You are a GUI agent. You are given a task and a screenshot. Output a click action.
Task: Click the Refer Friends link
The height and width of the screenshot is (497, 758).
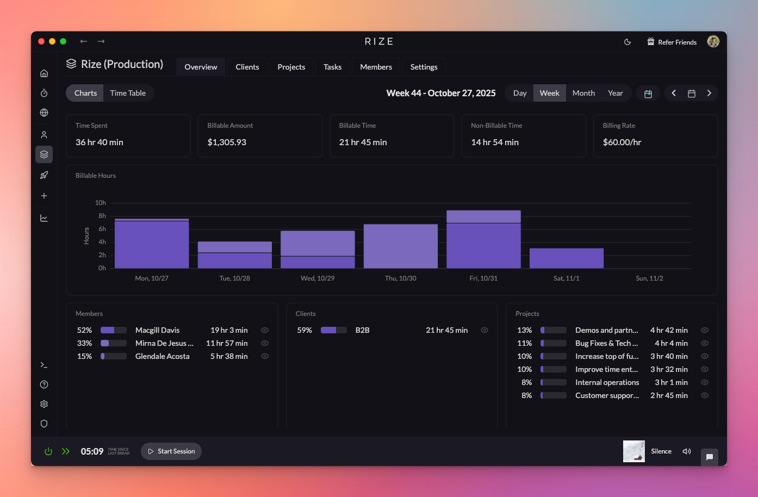tap(672, 42)
